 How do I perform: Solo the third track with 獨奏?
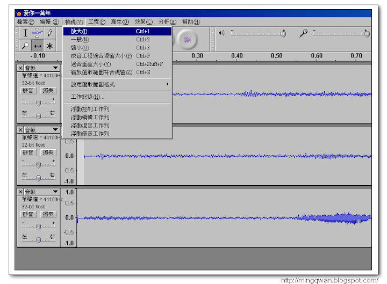coord(48,214)
